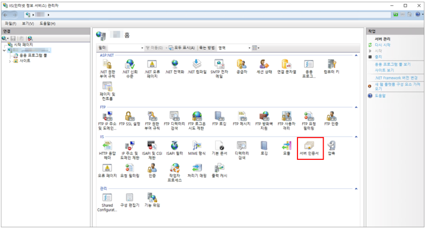Open Shared Configuration feature
The width and height of the screenshot is (425, 229).
[108, 202]
